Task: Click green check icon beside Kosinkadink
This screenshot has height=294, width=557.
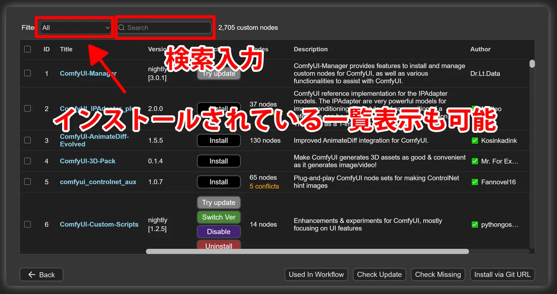Action: (474, 140)
